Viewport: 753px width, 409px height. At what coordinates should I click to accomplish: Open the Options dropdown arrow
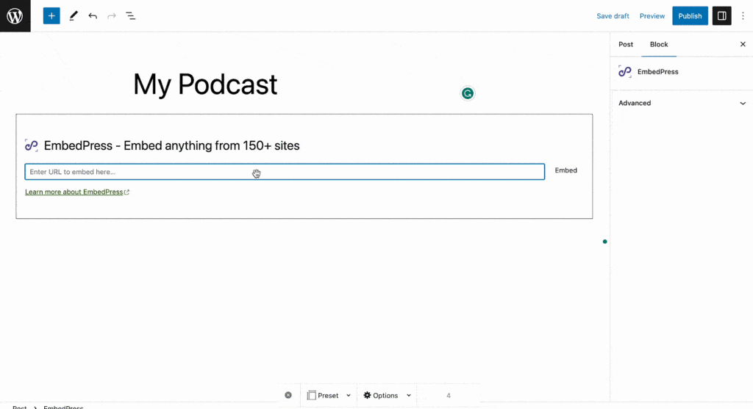click(x=409, y=396)
